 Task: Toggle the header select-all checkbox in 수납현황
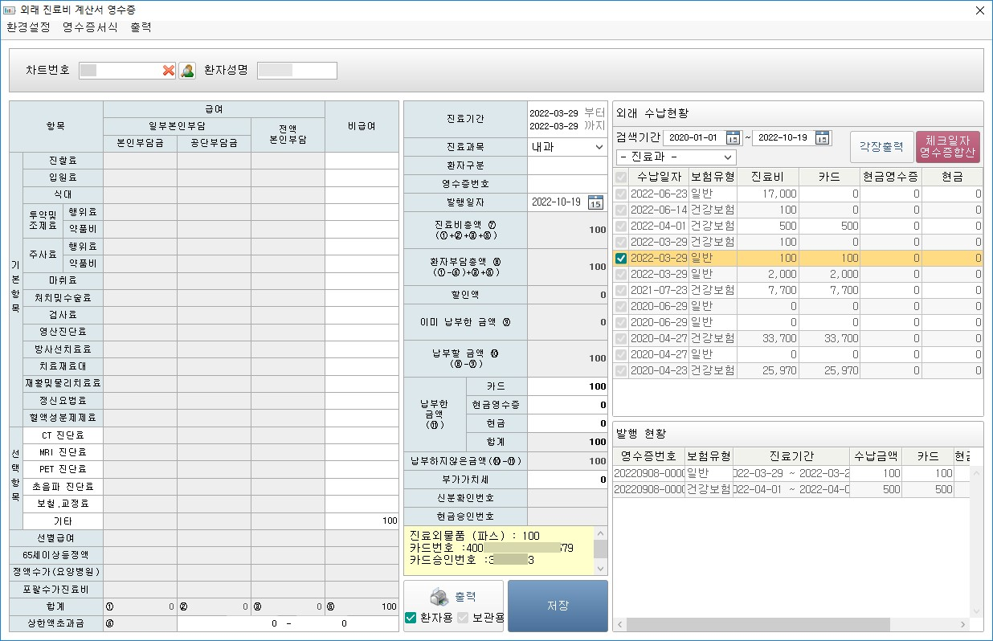[x=621, y=177]
